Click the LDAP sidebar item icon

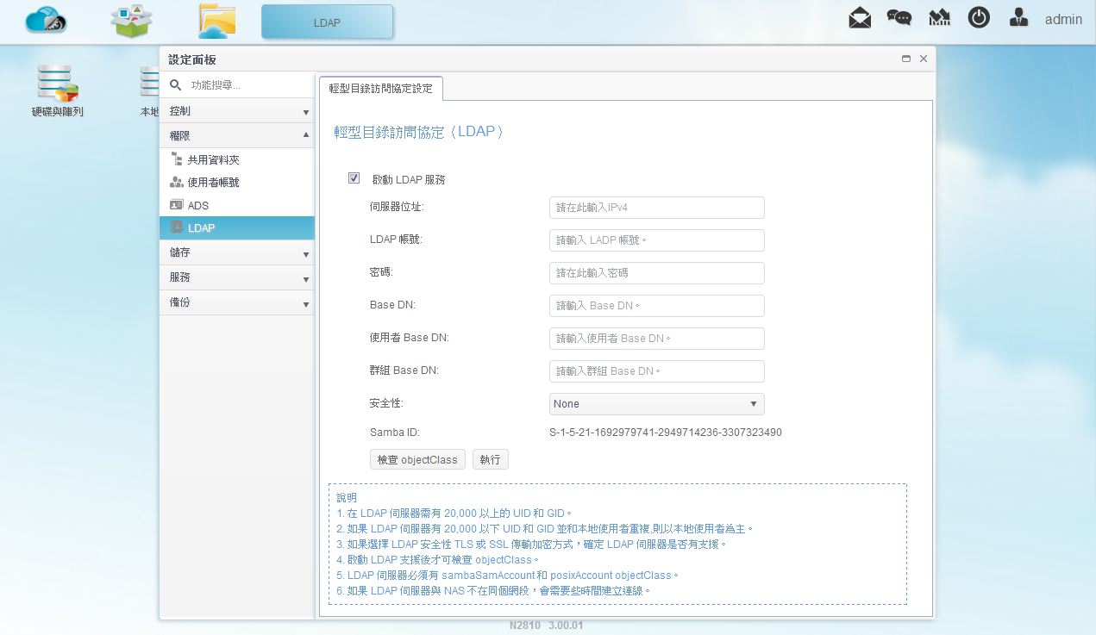177,227
